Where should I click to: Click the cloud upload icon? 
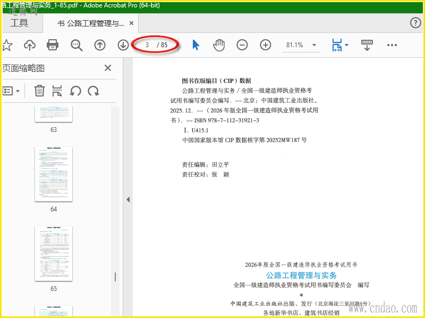coord(30,45)
